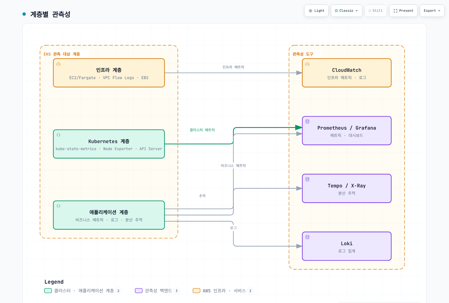The height and width of the screenshot is (303, 449).
Task: Click the 관측성 도구 group label
Action: click(x=303, y=54)
